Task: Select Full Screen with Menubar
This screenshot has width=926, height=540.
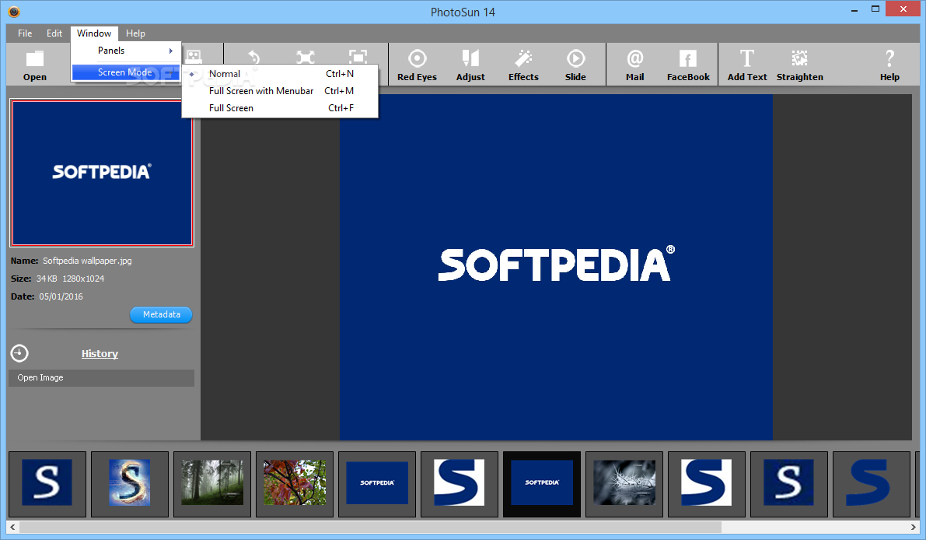Action: click(281, 91)
